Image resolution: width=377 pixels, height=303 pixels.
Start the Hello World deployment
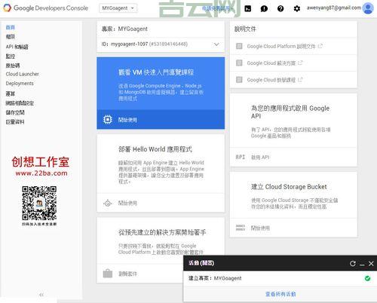tap(127, 203)
